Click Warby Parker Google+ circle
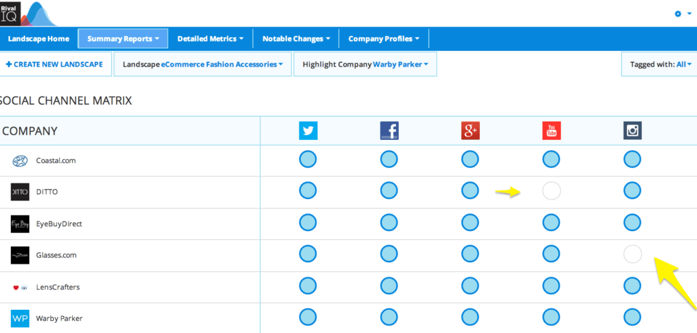The image size is (697, 333). click(470, 317)
